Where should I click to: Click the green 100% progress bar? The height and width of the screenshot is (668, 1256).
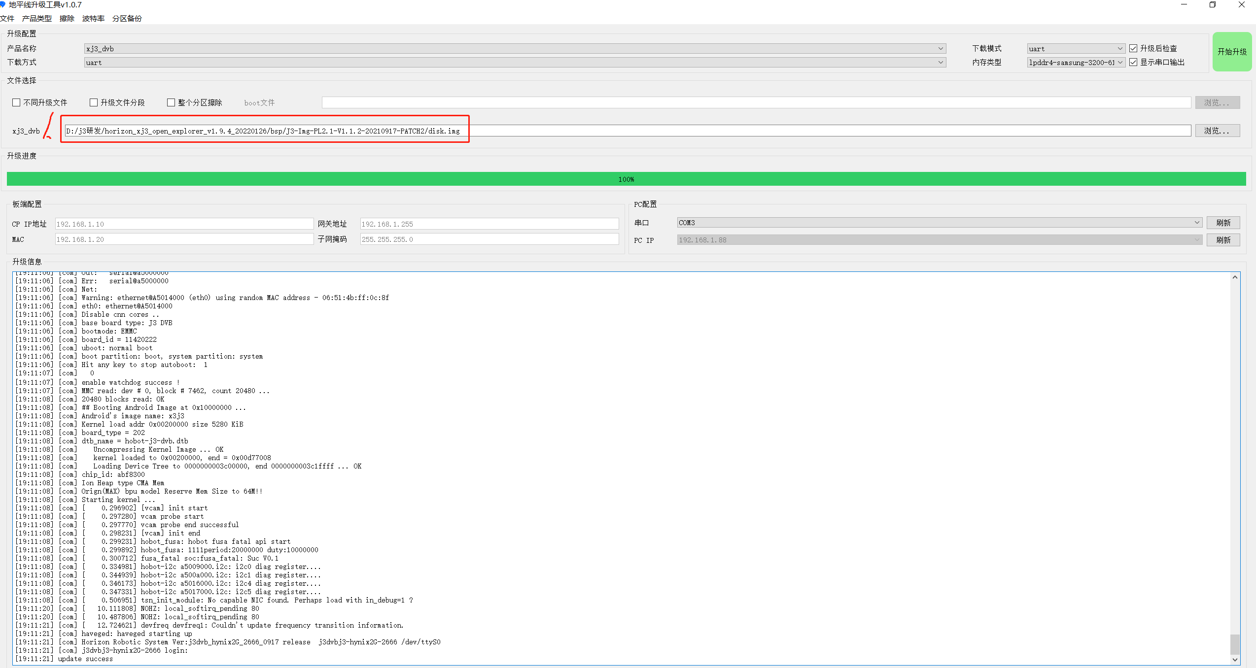(626, 179)
